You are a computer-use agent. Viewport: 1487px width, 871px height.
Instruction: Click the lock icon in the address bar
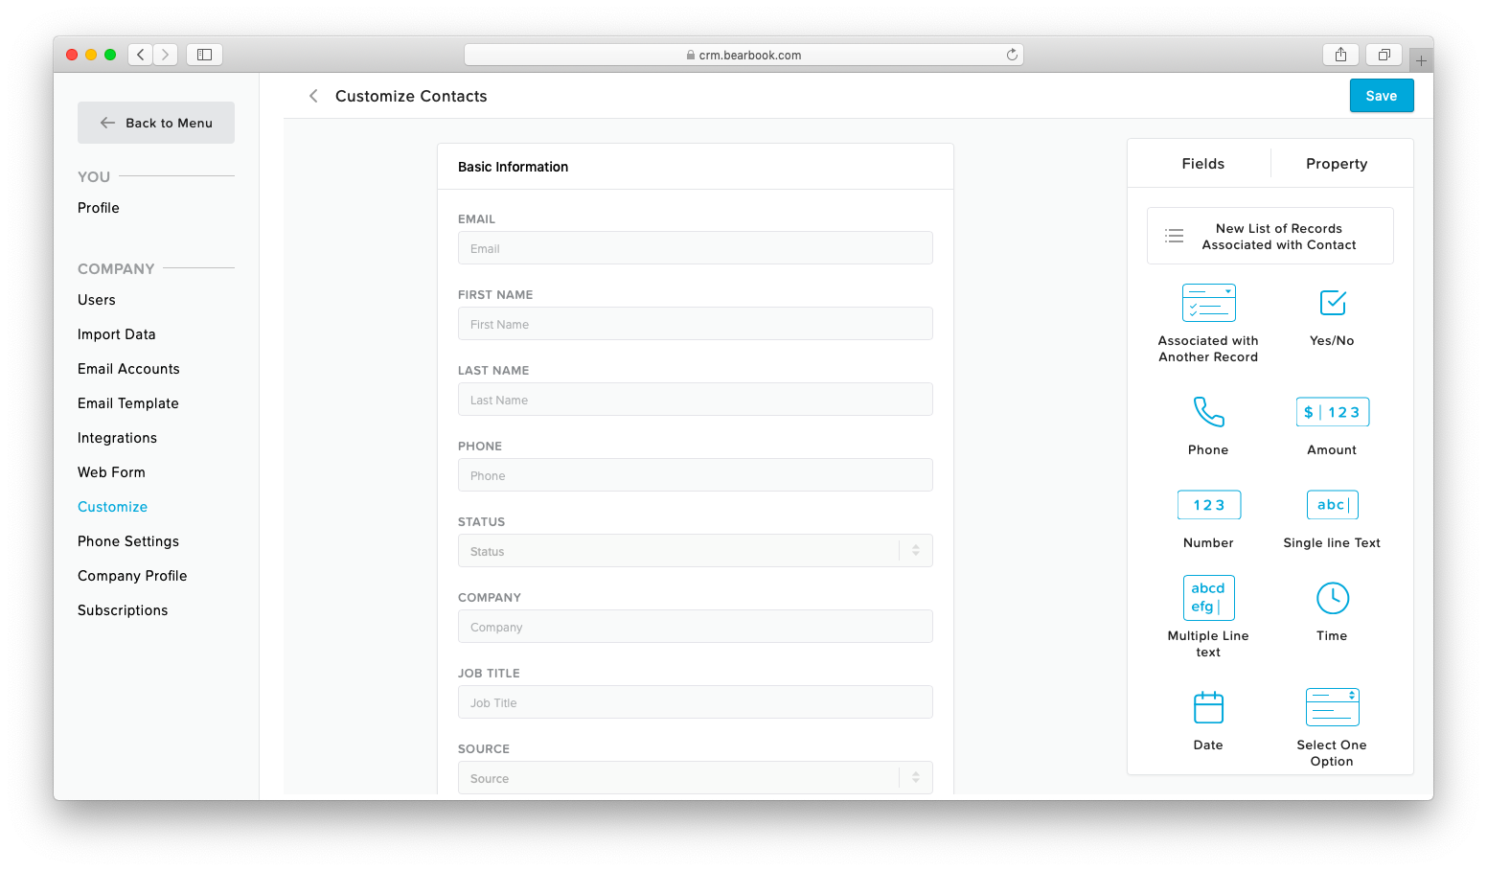pyautogui.click(x=691, y=55)
